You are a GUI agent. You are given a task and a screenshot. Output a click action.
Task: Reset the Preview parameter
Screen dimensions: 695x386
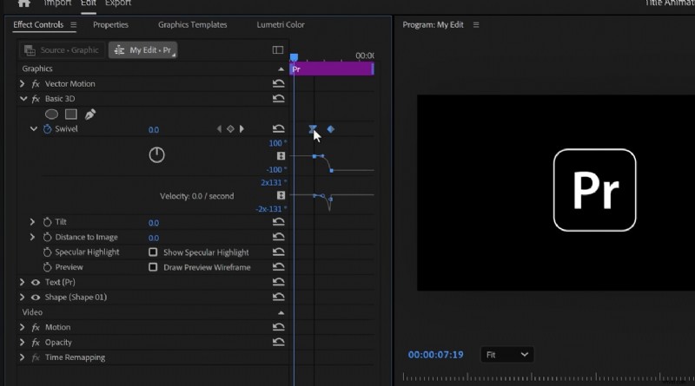coord(278,266)
